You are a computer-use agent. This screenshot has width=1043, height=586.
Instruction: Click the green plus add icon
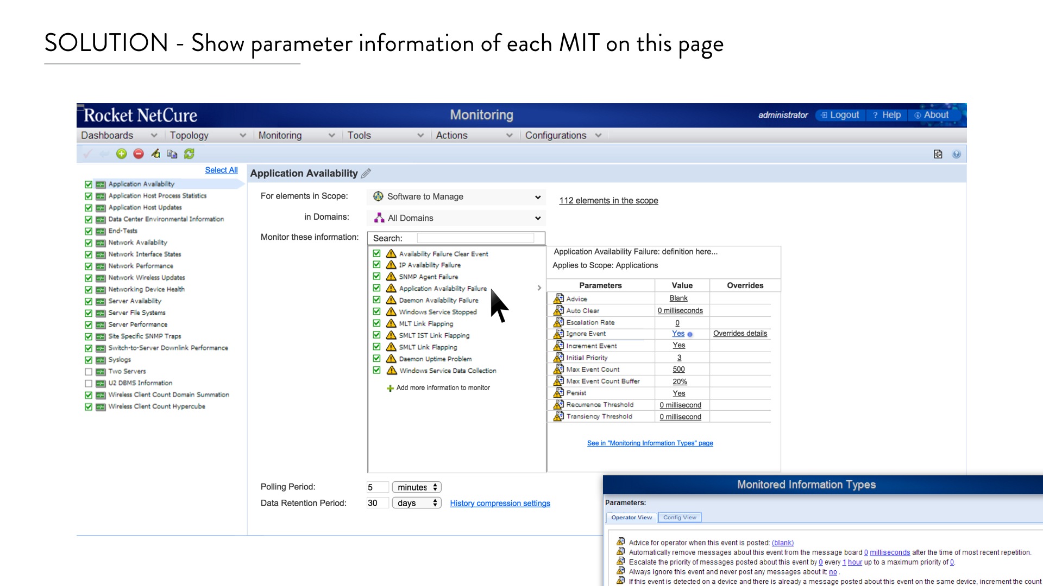(122, 154)
